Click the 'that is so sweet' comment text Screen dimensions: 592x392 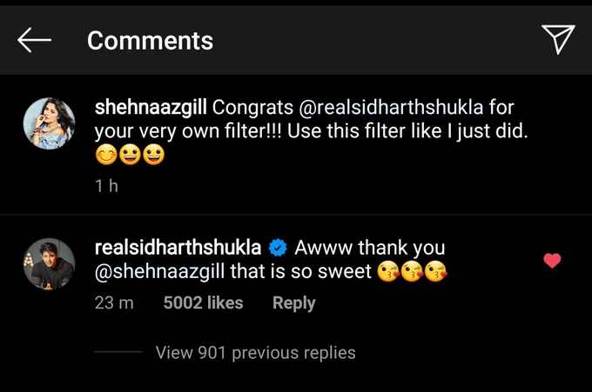tap(301, 272)
